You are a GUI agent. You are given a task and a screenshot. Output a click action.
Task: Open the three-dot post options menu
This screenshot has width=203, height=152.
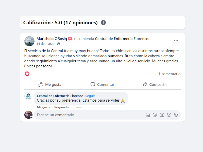coord(176,41)
